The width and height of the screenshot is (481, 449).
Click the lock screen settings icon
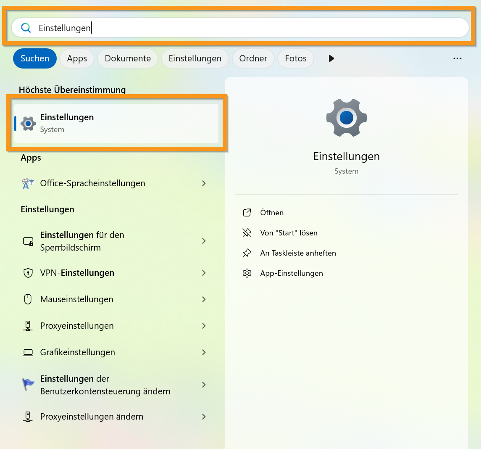tap(28, 241)
